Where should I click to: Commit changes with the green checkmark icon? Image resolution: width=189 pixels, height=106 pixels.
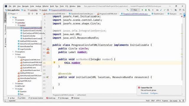click(164, 10)
